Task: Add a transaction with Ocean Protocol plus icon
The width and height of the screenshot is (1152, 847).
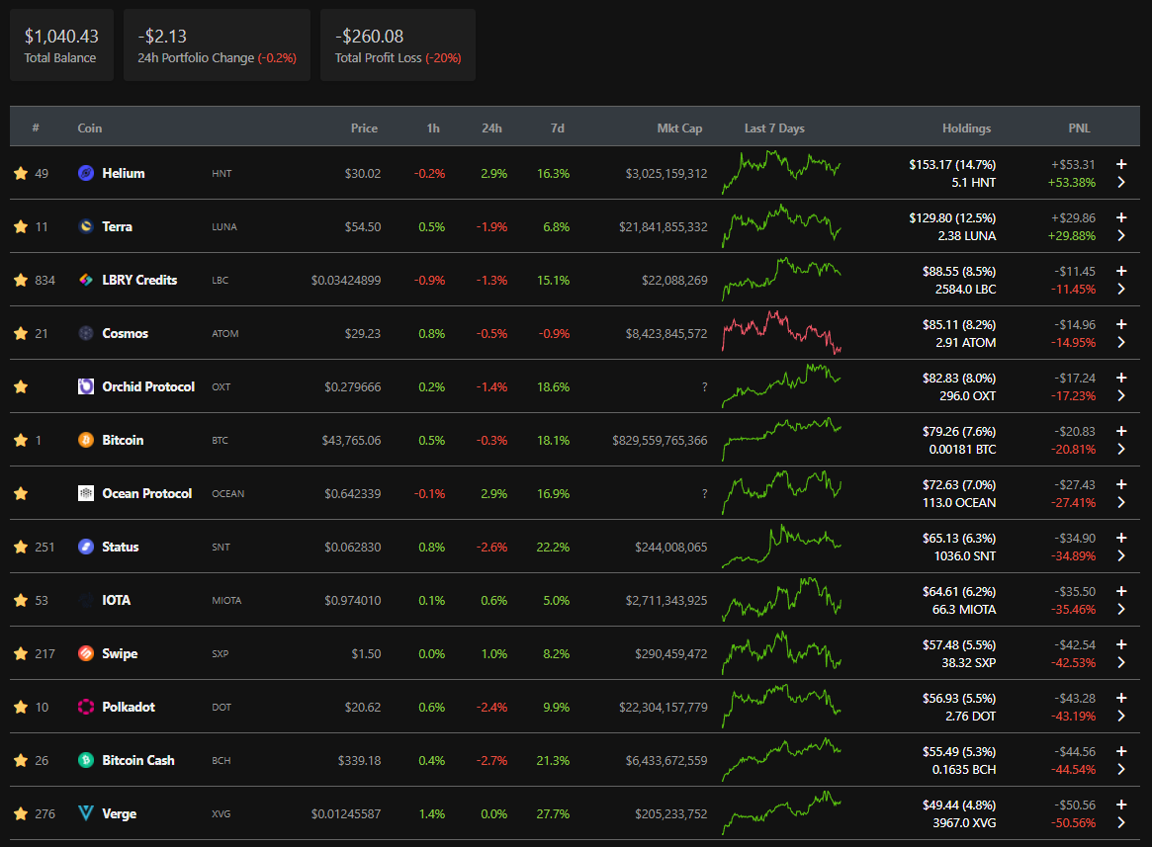Action: click(x=1121, y=484)
